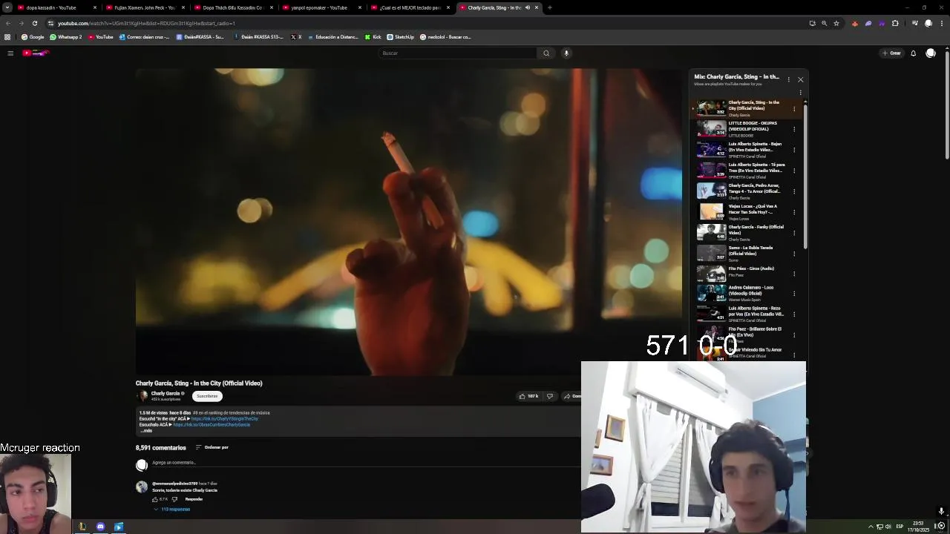Open a new browser tab
Screen dimensions: 950x534
[549, 7]
